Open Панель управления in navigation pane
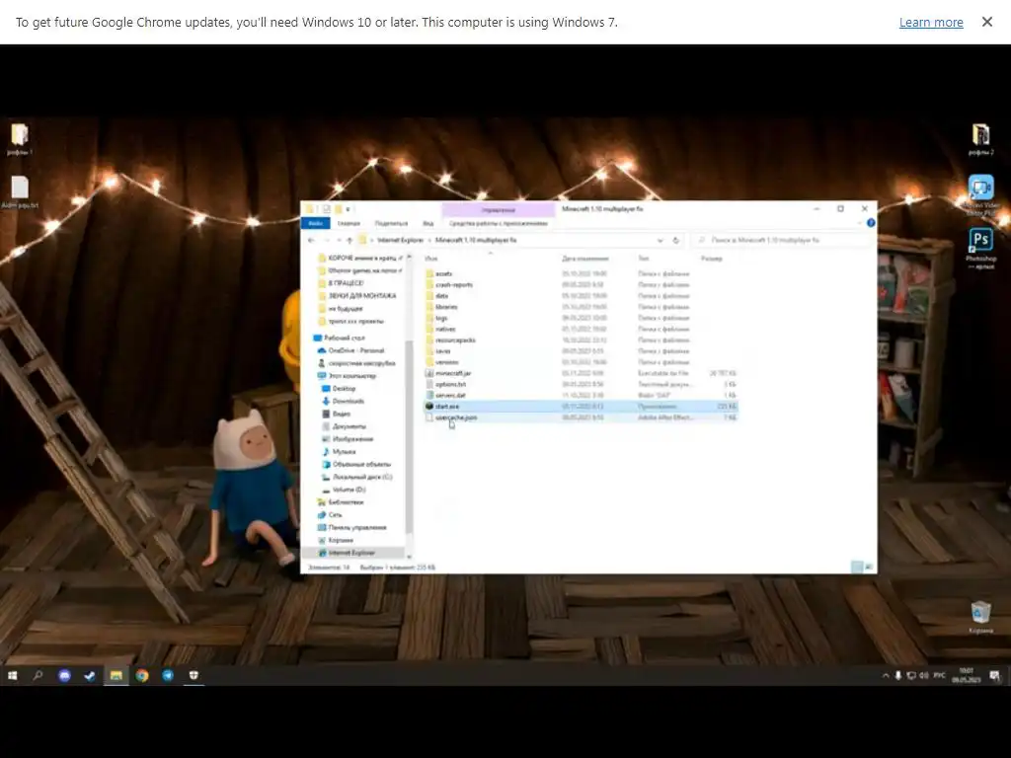Image resolution: width=1011 pixels, height=758 pixels. coord(357,527)
